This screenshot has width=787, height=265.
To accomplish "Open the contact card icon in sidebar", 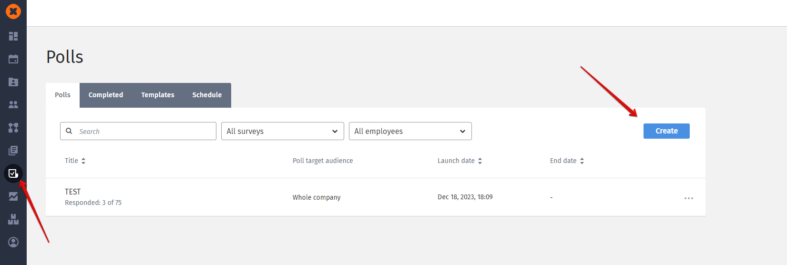I will tap(13, 82).
